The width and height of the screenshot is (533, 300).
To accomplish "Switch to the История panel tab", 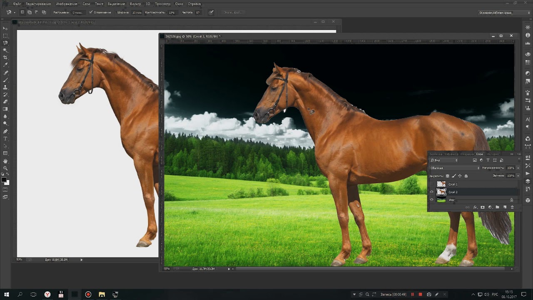I will pyautogui.click(x=493, y=154).
